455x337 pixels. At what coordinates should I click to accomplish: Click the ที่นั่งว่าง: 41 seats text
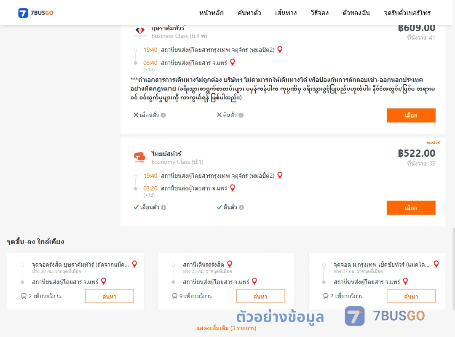pos(421,37)
